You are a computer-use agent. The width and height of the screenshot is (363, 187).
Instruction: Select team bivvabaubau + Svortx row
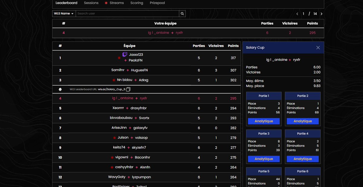(146, 118)
